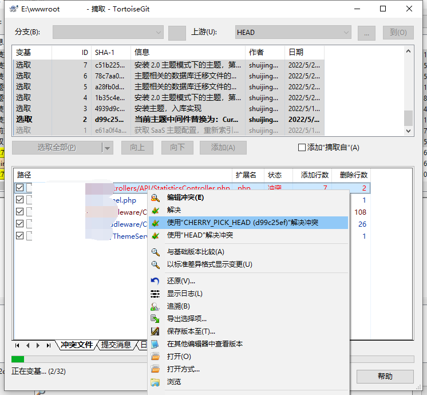
Task: Click the 帮助 button
Action: point(385,376)
